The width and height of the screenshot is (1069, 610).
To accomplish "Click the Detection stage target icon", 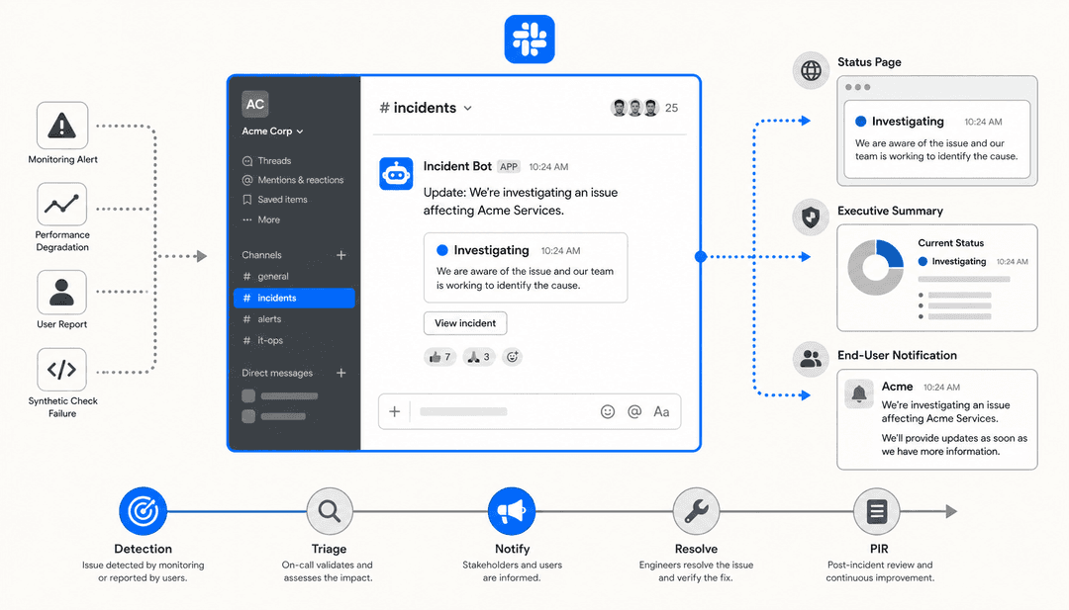I will pos(144,511).
